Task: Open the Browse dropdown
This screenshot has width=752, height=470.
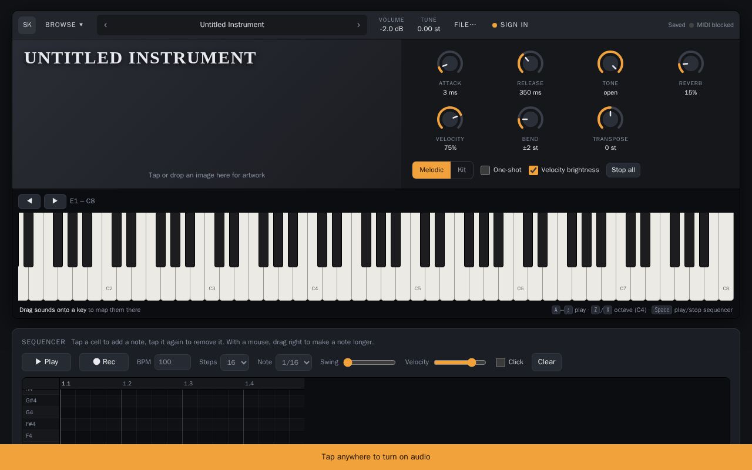Action: (64, 25)
